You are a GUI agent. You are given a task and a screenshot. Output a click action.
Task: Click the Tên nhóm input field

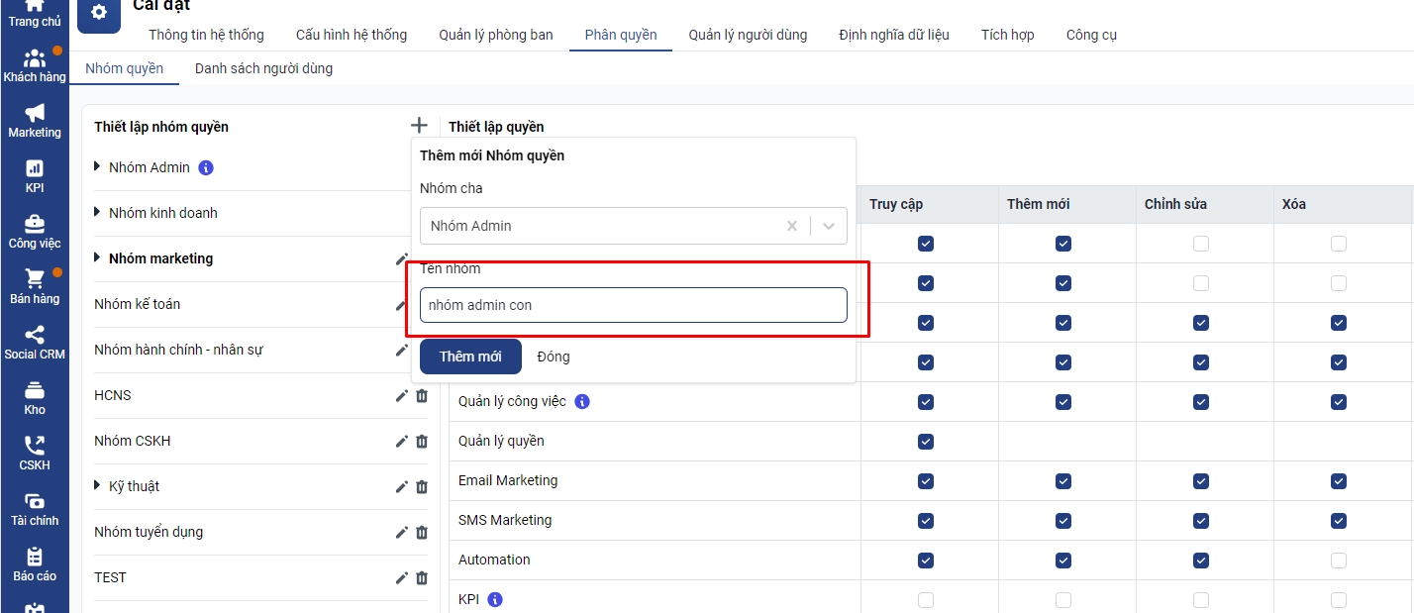(x=633, y=305)
